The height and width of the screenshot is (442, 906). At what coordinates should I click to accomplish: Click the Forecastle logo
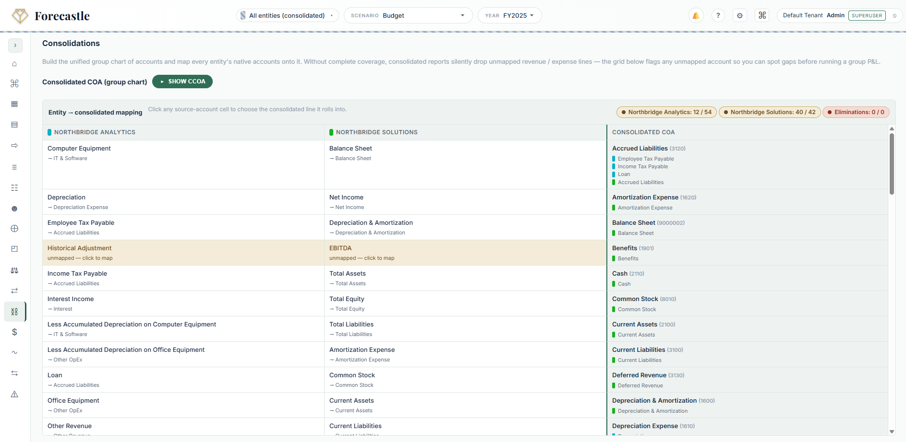[51, 16]
